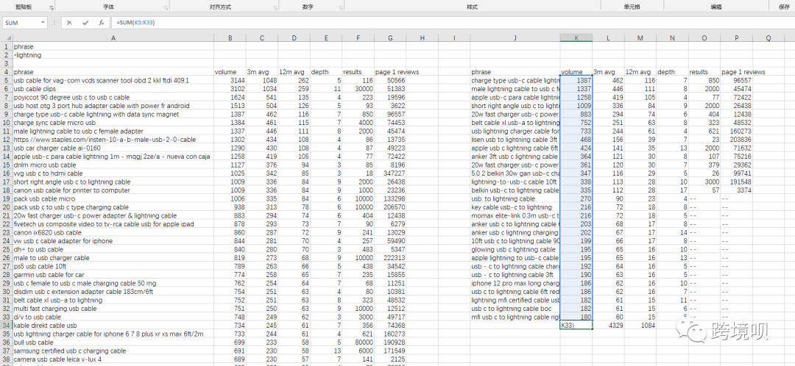Click 'ps5 usb cable 10ft' cell
This screenshot has width=795, height=366.
click(x=113, y=266)
